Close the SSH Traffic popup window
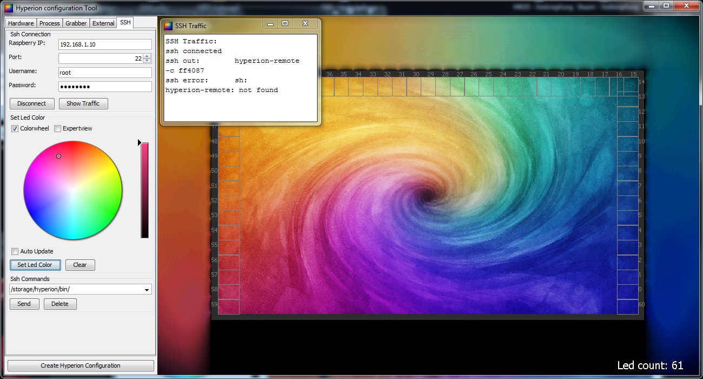Viewport: 703px width, 379px height. tap(305, 24)
